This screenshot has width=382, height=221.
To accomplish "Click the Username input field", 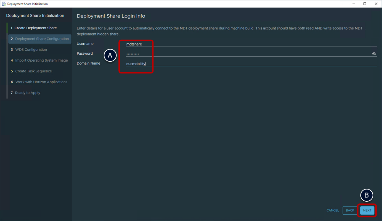I will (x=251, y=44).
